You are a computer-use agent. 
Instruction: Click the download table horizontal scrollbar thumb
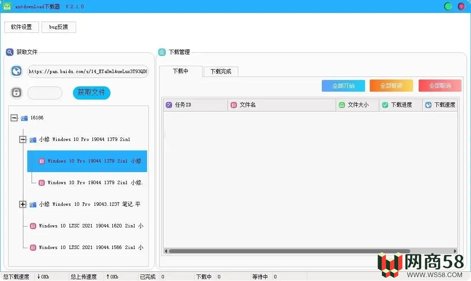[289, 251]
